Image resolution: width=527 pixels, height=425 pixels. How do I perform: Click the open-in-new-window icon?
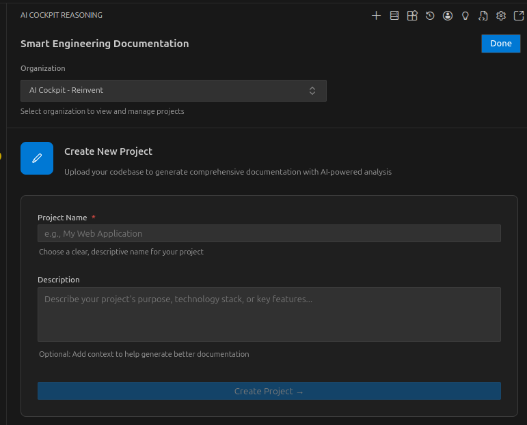coord(518,16)
